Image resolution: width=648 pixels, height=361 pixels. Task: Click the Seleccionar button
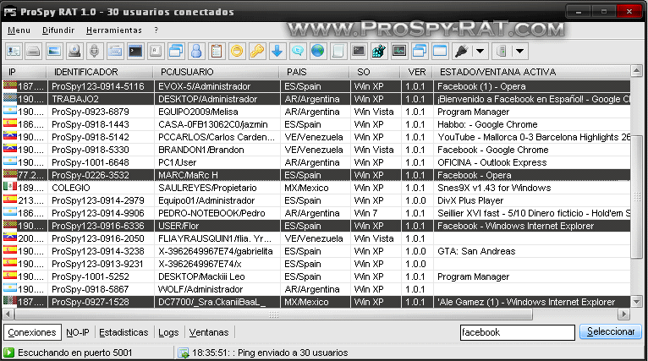[x=611, y=331]
